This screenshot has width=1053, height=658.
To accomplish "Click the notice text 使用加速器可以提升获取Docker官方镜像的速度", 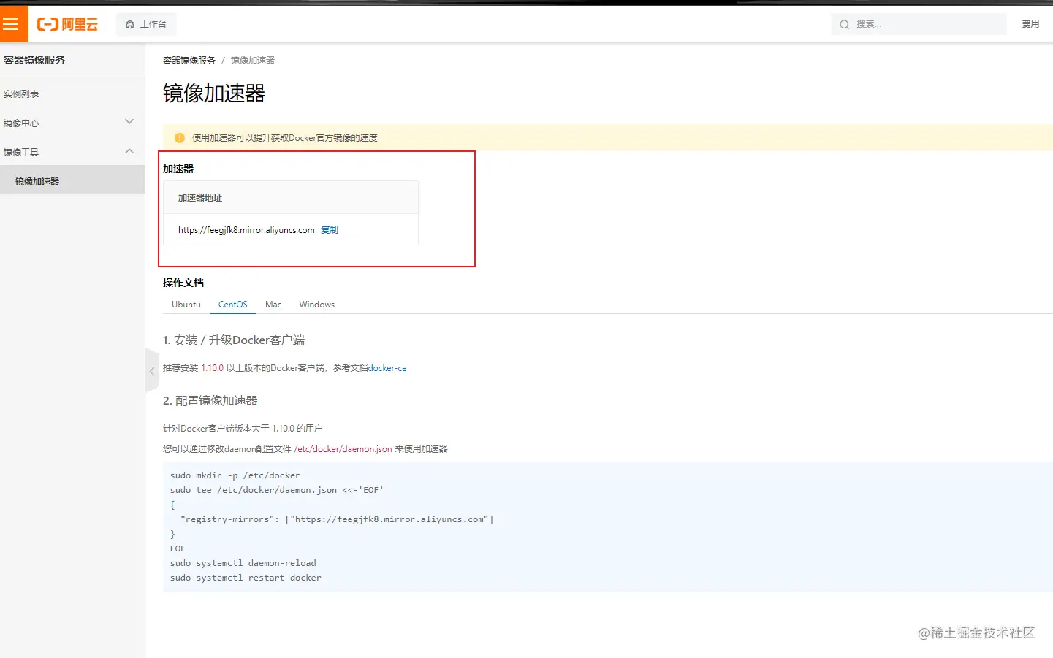I will [x=285, y=137].
